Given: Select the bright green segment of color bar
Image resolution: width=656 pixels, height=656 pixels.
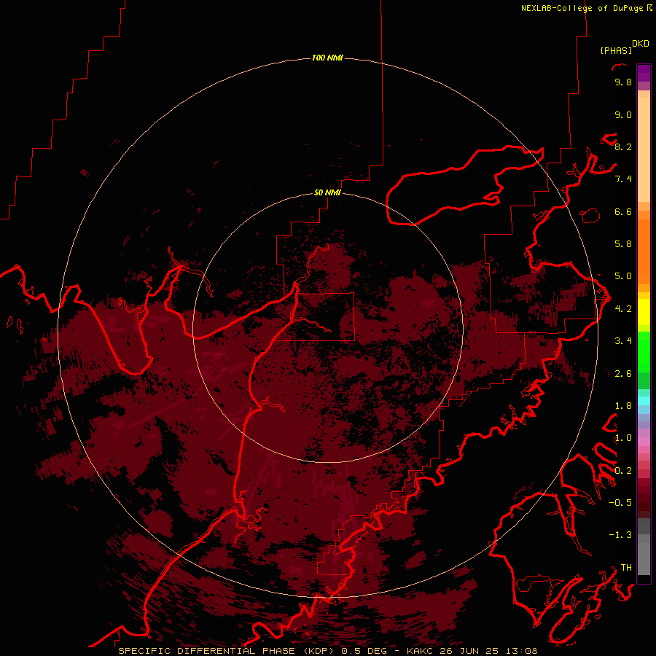Looking at the screenshot, I should click(x=644, y=351).
